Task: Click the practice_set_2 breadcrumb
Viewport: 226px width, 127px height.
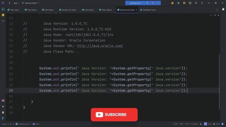Action: 22,124
